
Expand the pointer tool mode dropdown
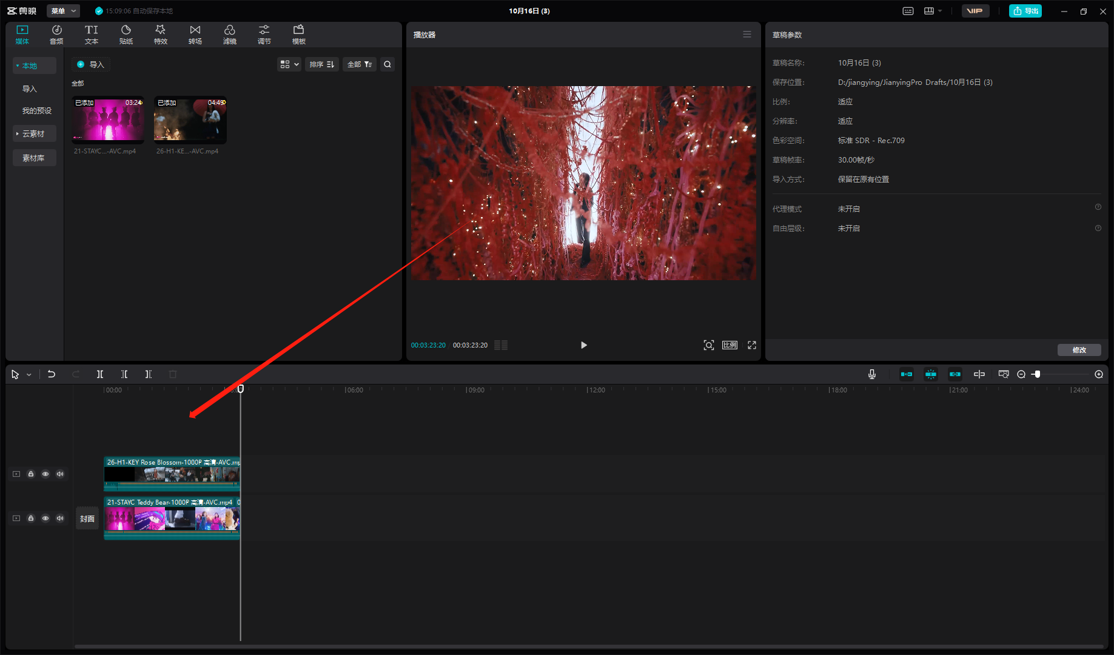pos(29,375)
